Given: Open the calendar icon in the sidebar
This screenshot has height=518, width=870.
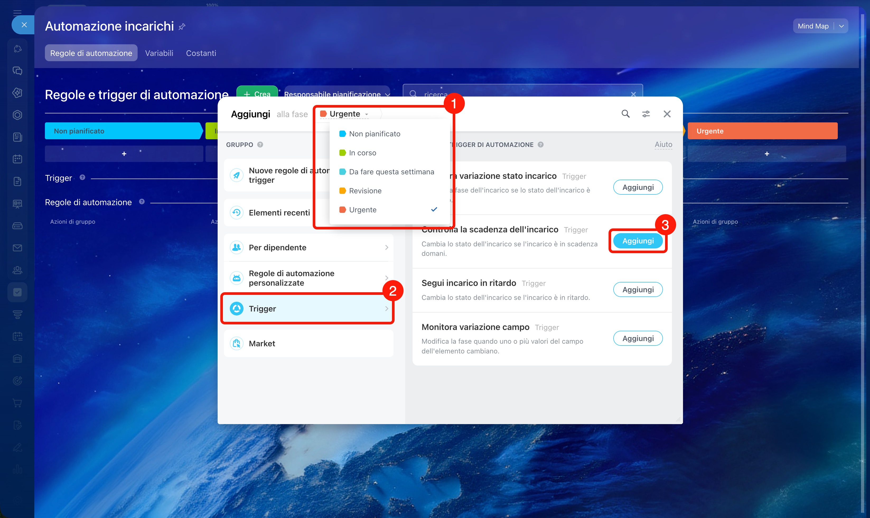Looking at the screenshot, I should tap(17, 159).
